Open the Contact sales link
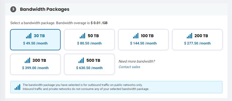The height and width of the screenshot is (101, 232). click(x=129, y=67)
